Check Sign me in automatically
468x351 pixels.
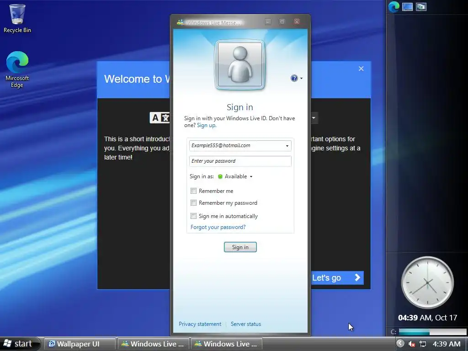click(193, 216)
